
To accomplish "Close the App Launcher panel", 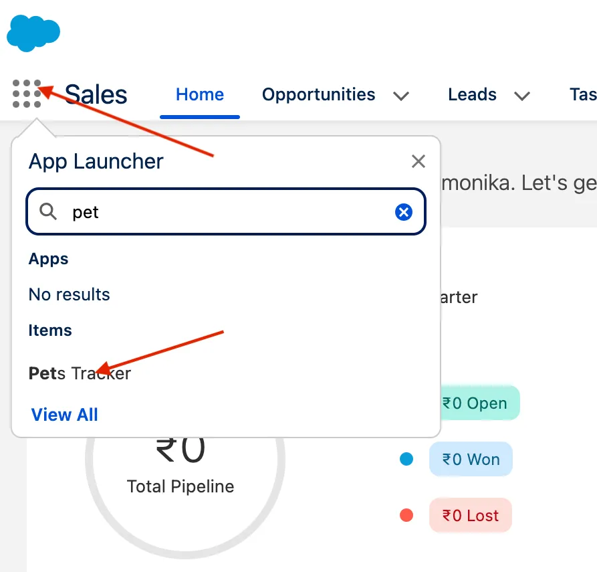I will (x=419, y=161).
